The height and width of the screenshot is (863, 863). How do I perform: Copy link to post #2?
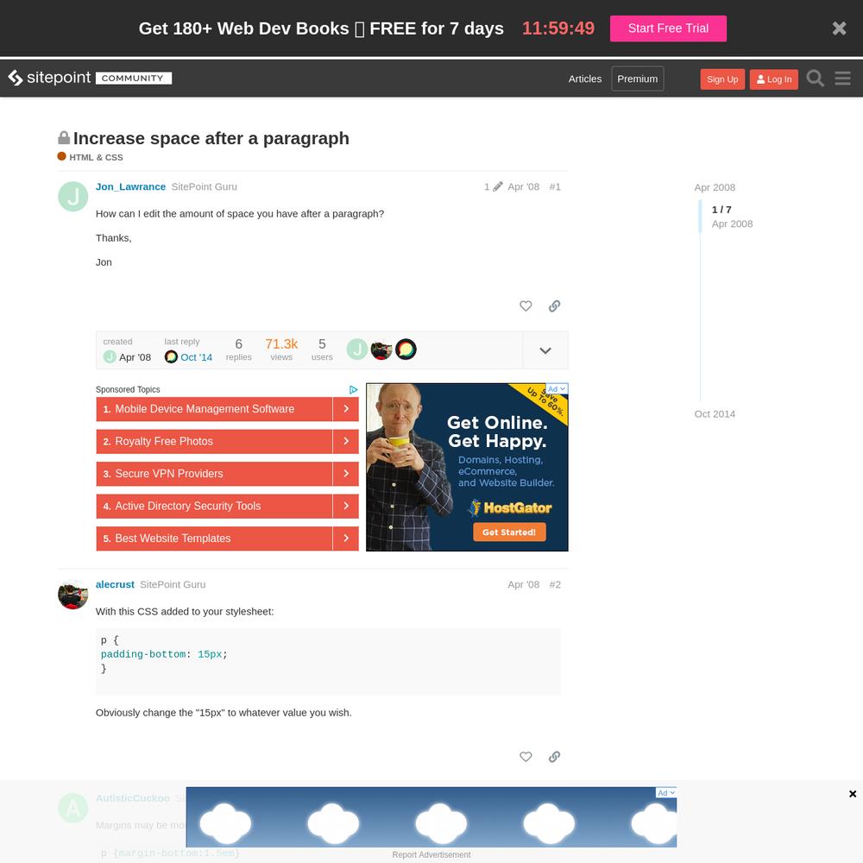(x=554, y=756)
